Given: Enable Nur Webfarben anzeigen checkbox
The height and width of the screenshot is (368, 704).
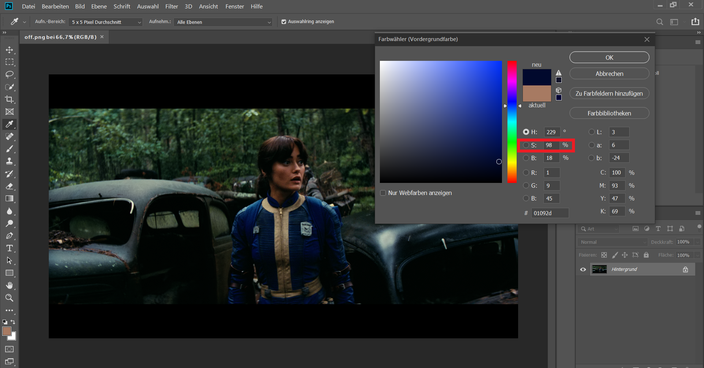Looking at the screenshot, I should click(383, 193).
